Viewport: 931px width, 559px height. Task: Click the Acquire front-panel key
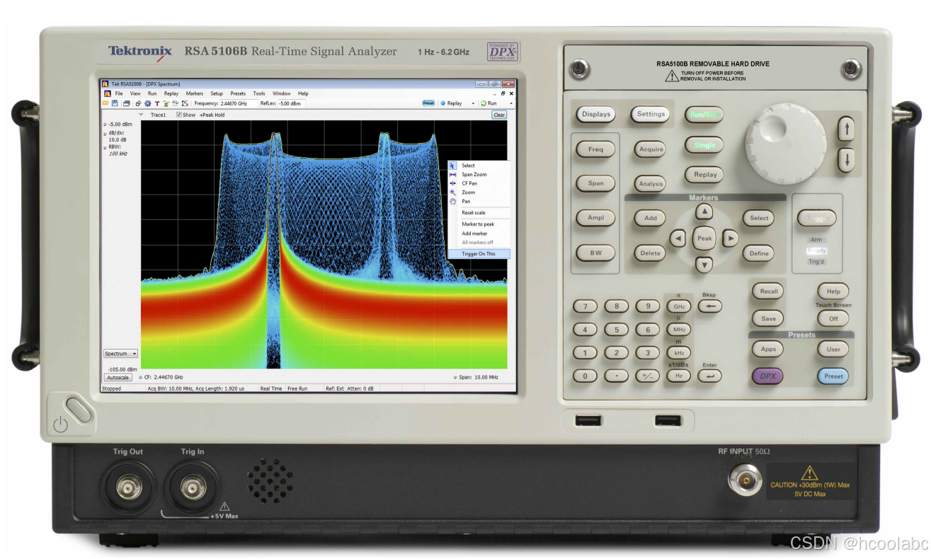tap(651, 149)
